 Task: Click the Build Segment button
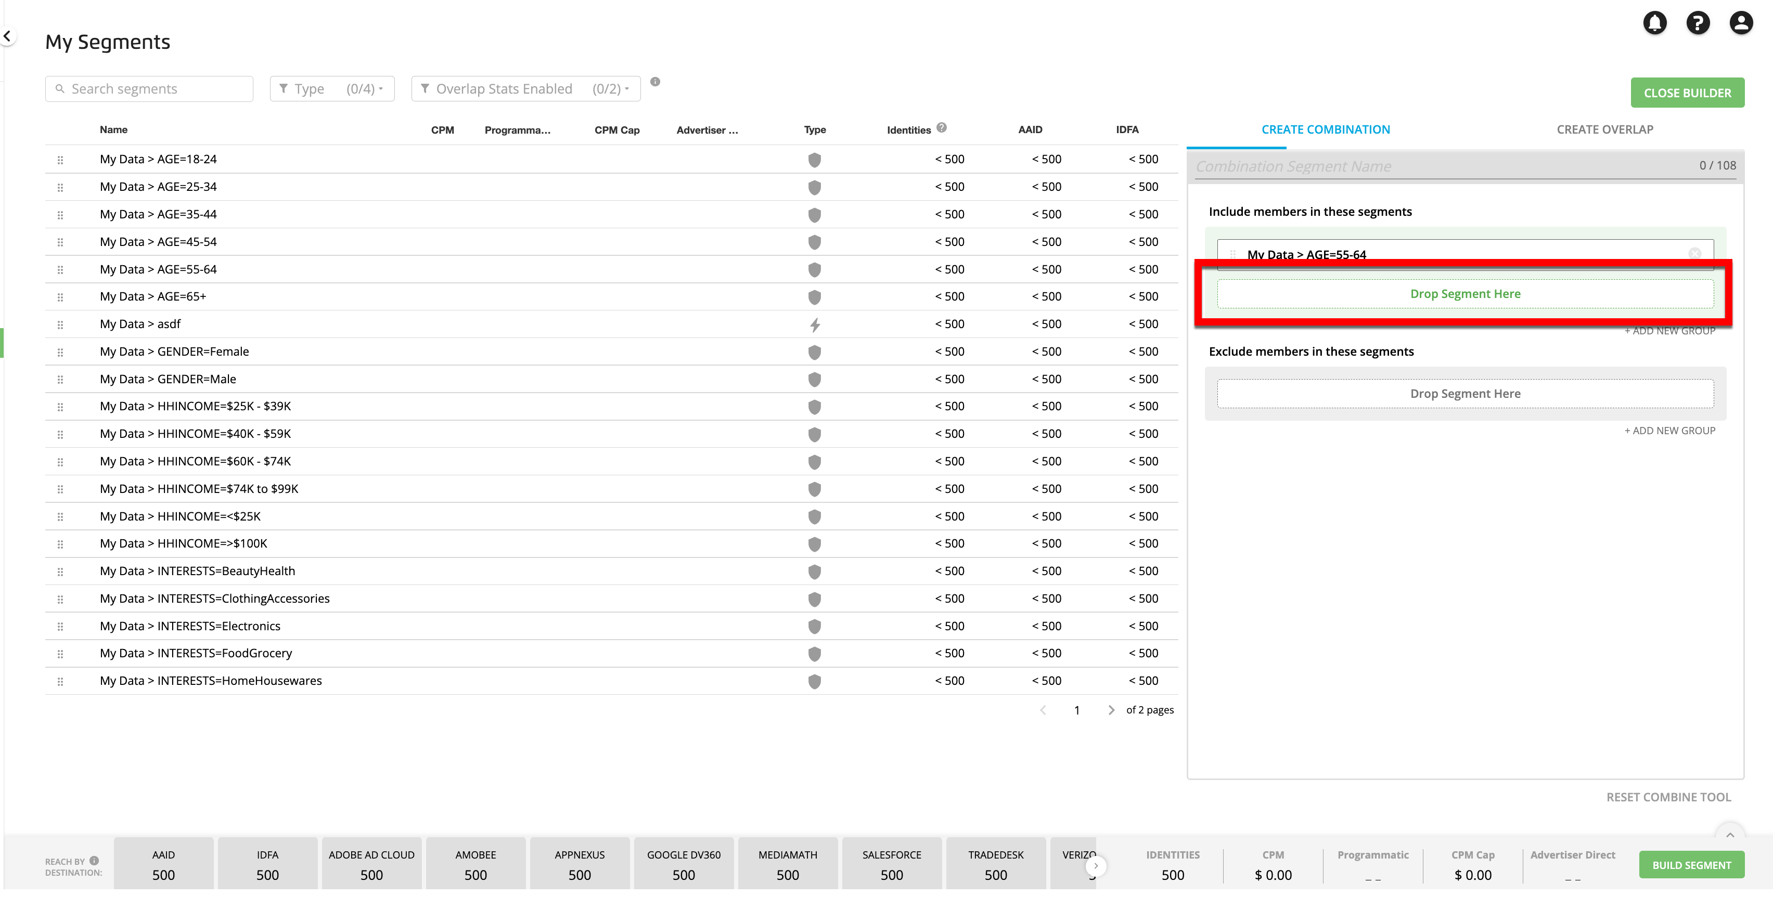(1691, 865)
